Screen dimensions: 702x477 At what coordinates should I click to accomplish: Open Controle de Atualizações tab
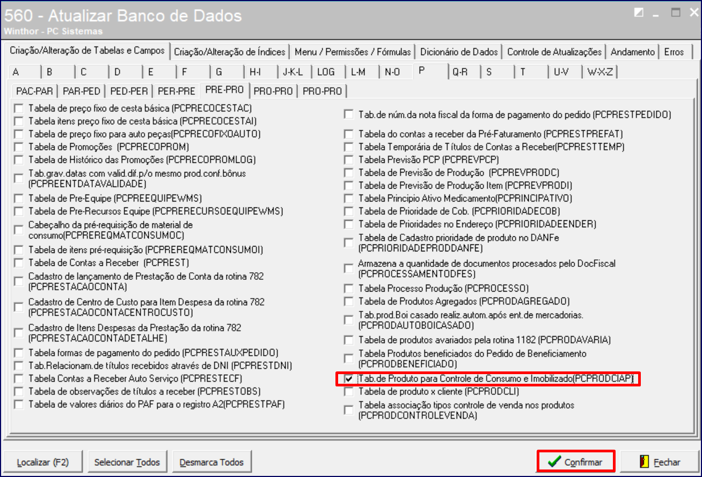point(554,52)
